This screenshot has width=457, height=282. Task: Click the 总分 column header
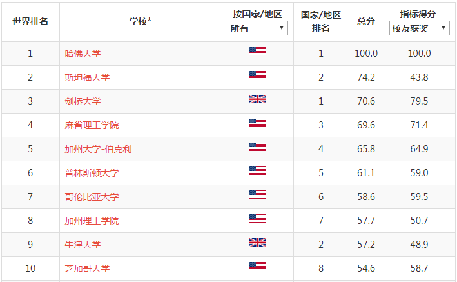tap(366, 21)
